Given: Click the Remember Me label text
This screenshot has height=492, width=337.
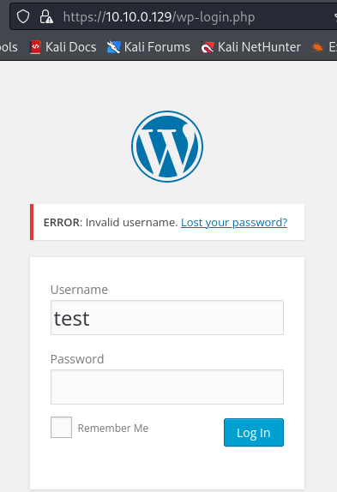Looking at the screenshot, I should [113, 428].
